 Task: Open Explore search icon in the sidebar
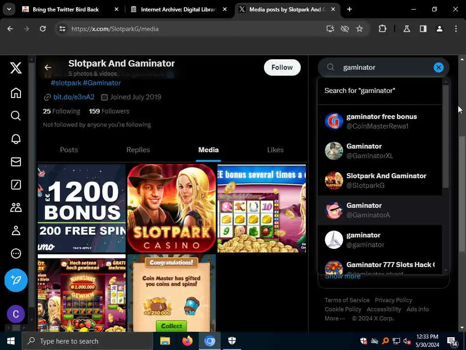[x=16, y=115]
